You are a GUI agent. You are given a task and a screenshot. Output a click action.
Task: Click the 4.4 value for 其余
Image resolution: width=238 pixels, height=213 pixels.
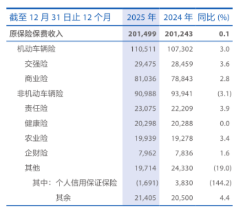[225, 198]
